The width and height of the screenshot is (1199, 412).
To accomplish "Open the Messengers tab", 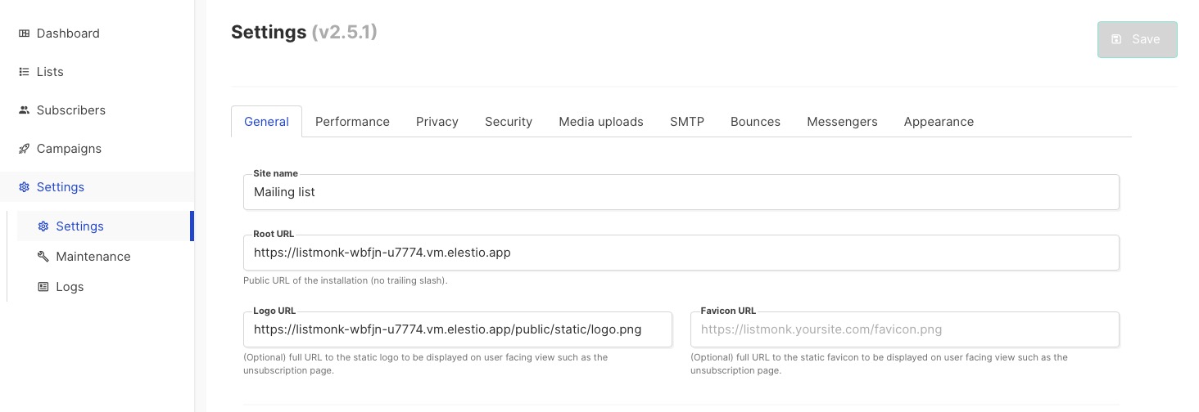I will [842, 122].
